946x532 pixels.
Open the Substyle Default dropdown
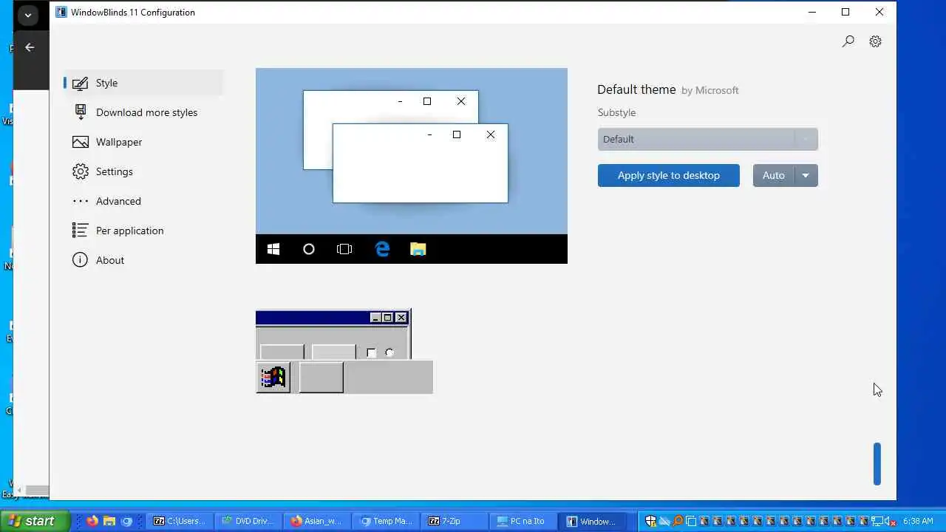(x=707, y=139)
